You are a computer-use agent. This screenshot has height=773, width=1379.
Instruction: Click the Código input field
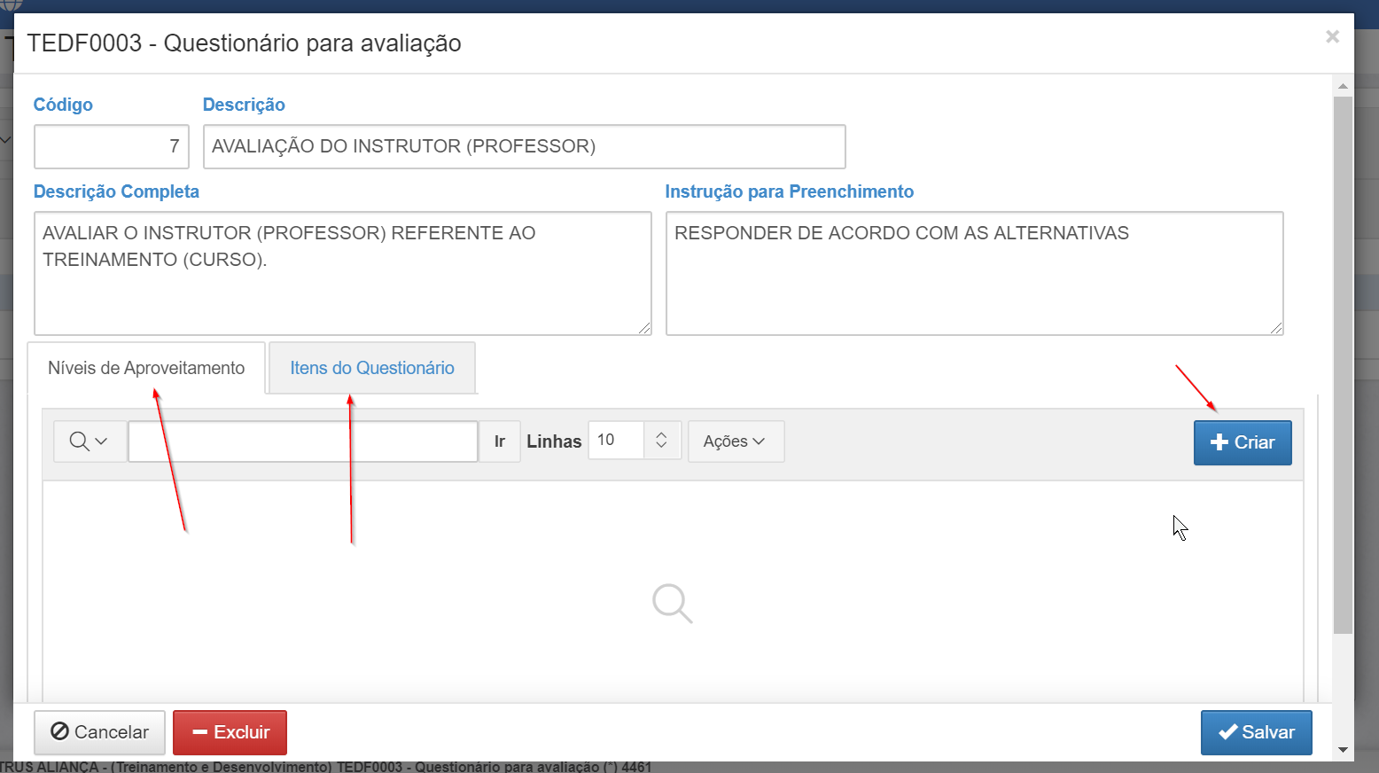112,146
